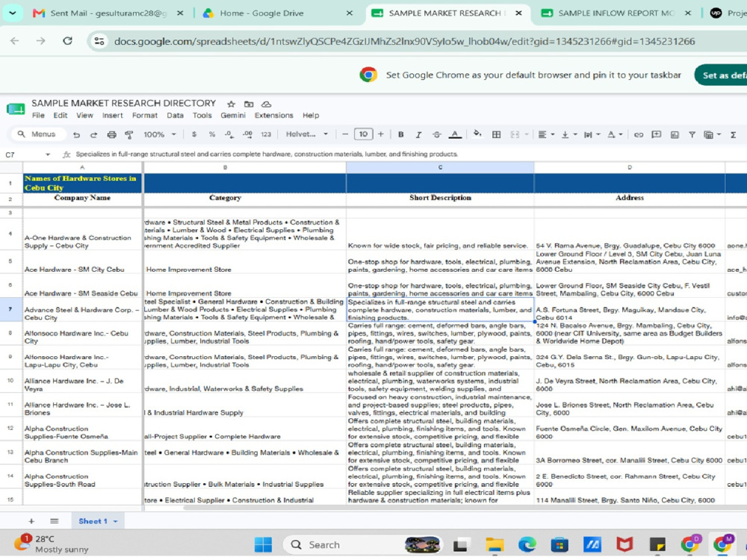Print the spreadsheet using the printer icon
747x560 pixels.
[x=111, y=134]
